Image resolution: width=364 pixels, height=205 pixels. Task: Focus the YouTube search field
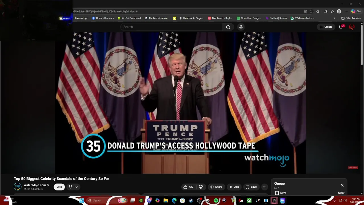171,27
